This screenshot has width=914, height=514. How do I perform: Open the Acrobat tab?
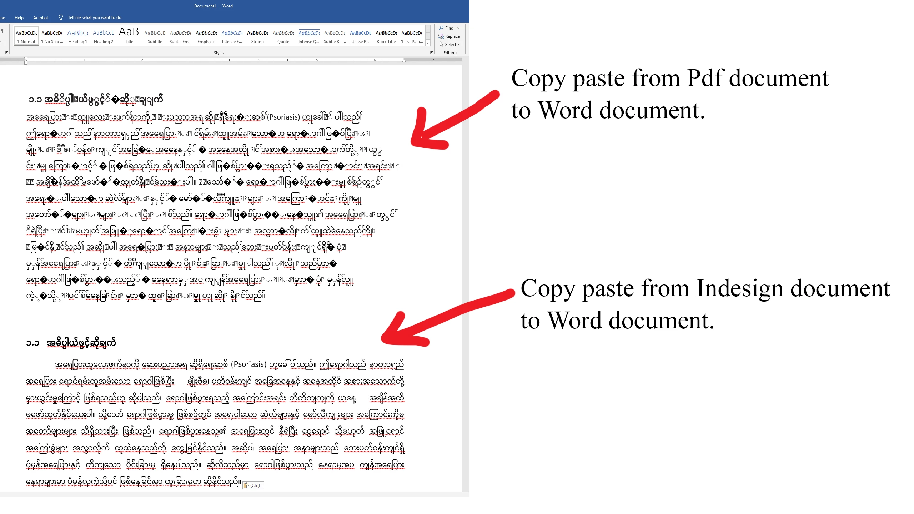point(40,17)
